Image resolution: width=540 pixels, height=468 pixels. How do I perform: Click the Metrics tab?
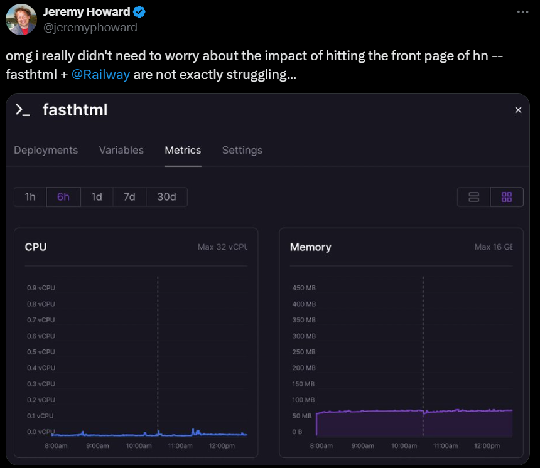183,150
